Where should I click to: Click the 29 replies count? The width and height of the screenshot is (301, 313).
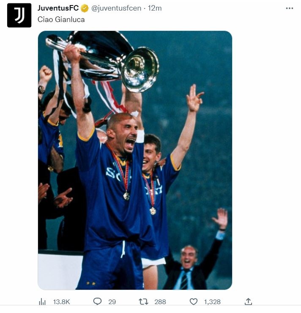(112, 302)
